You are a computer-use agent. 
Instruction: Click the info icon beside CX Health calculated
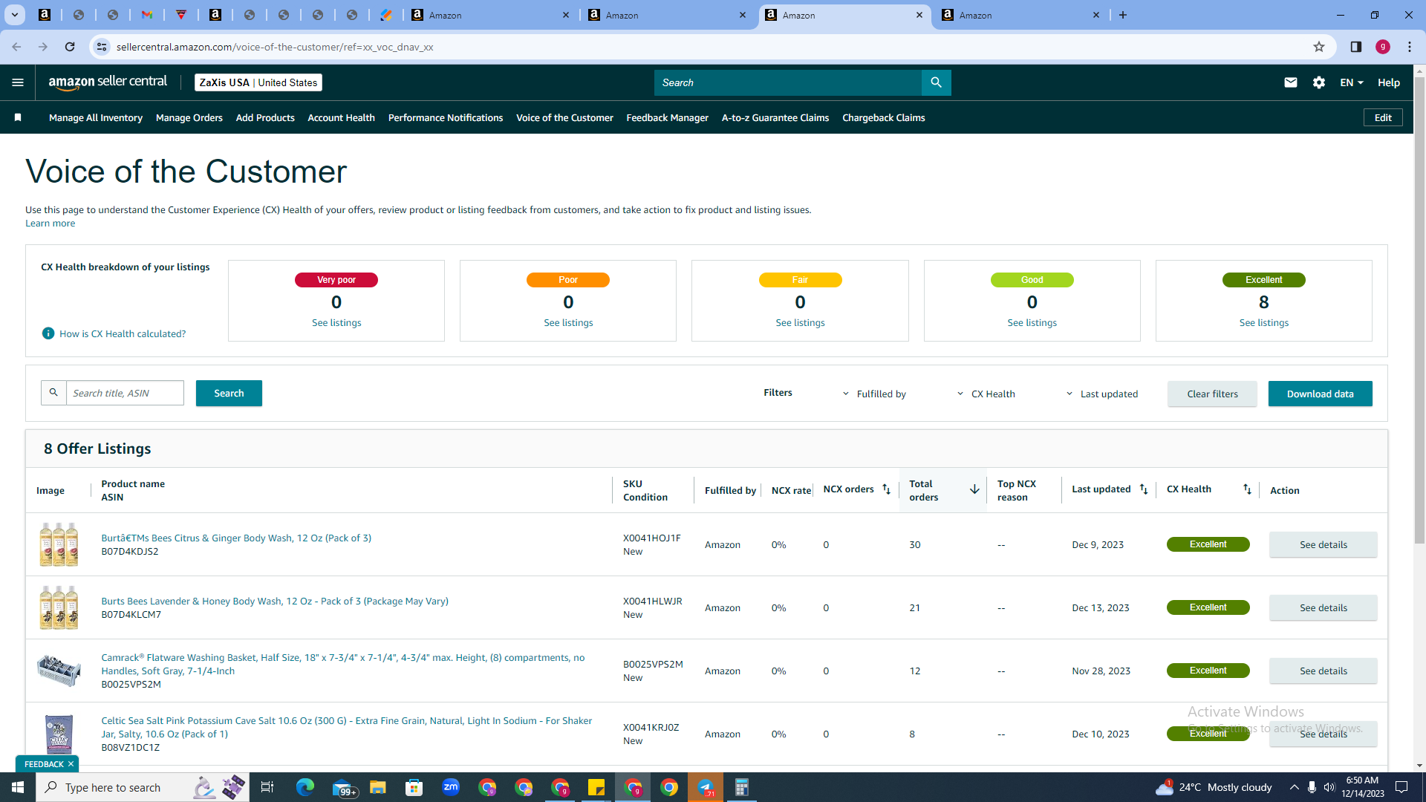(x=48, y=333)
